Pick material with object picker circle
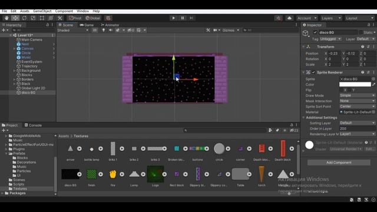 coord(373,112)
